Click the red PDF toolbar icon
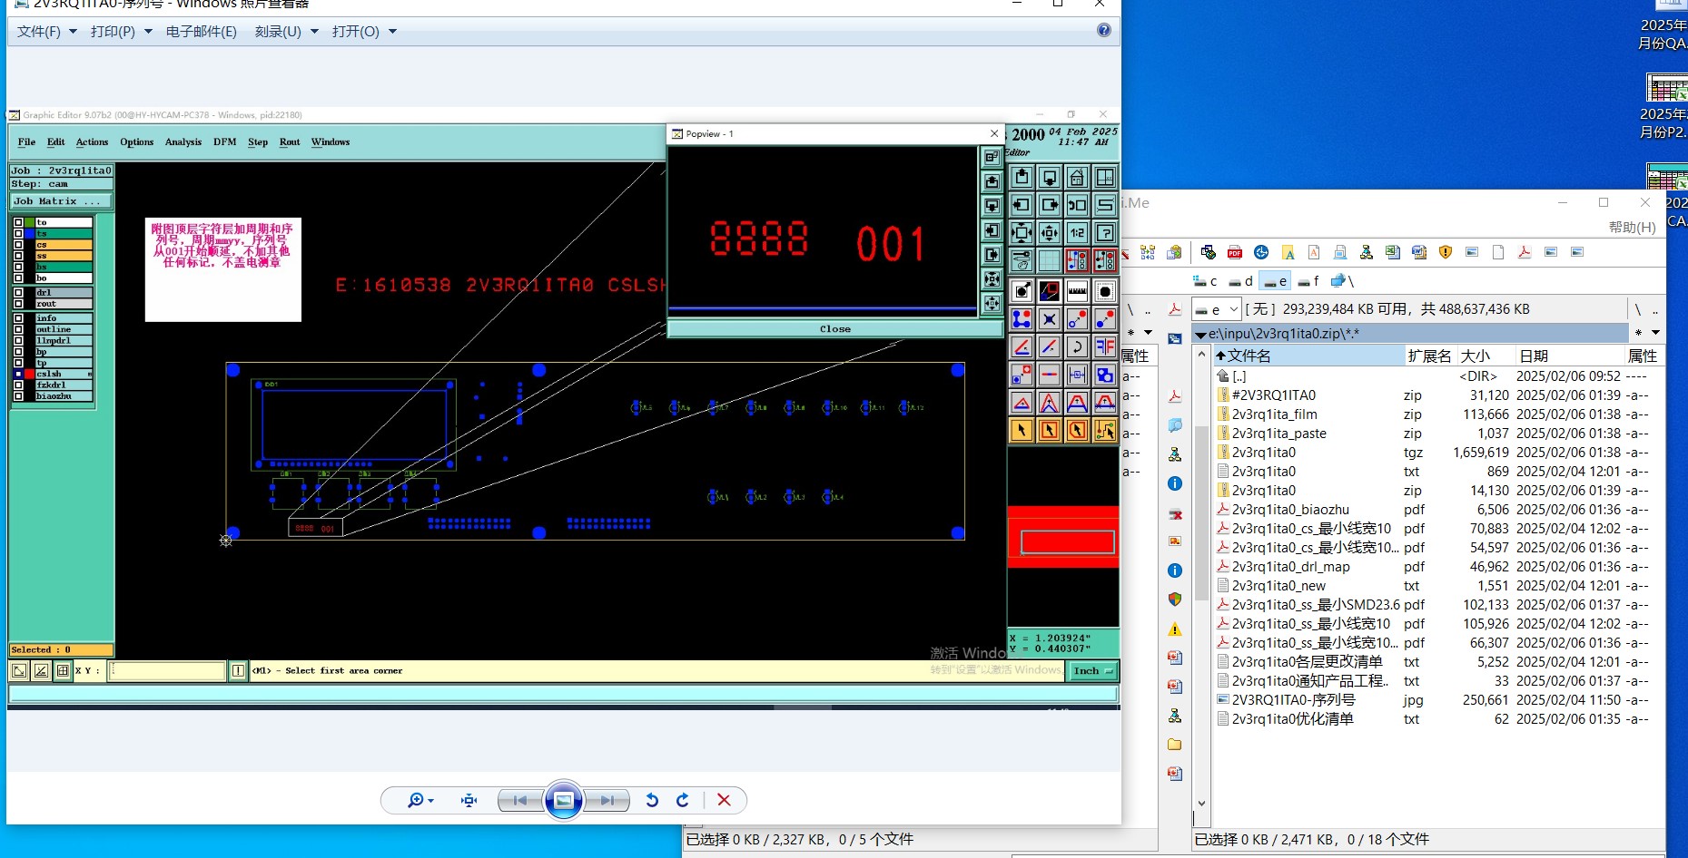 (x=1235, y=252)
